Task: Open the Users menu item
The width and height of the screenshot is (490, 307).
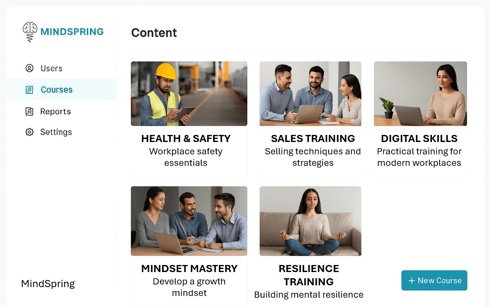Action: point(44,68)
